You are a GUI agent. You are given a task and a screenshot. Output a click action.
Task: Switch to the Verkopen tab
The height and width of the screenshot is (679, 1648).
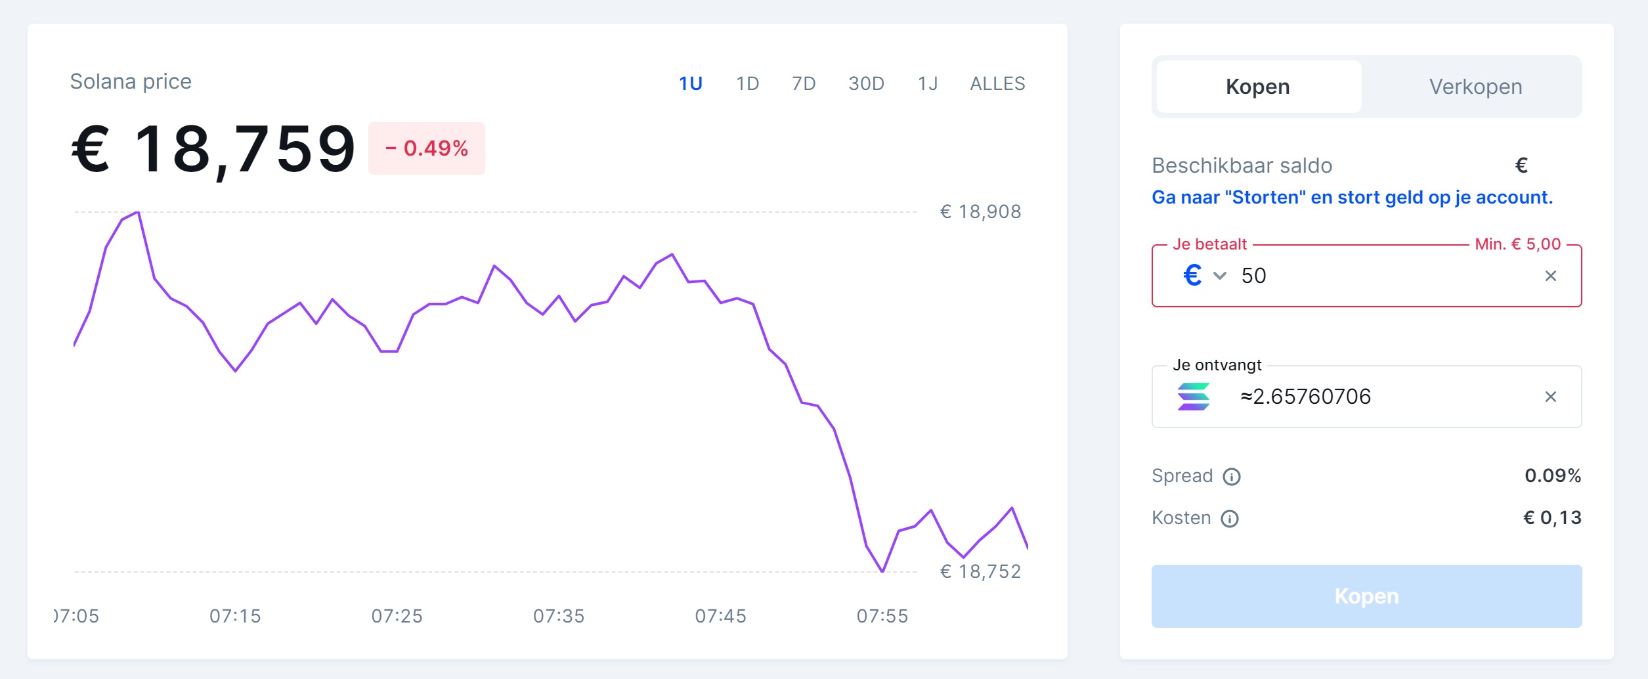(1475, 87)
